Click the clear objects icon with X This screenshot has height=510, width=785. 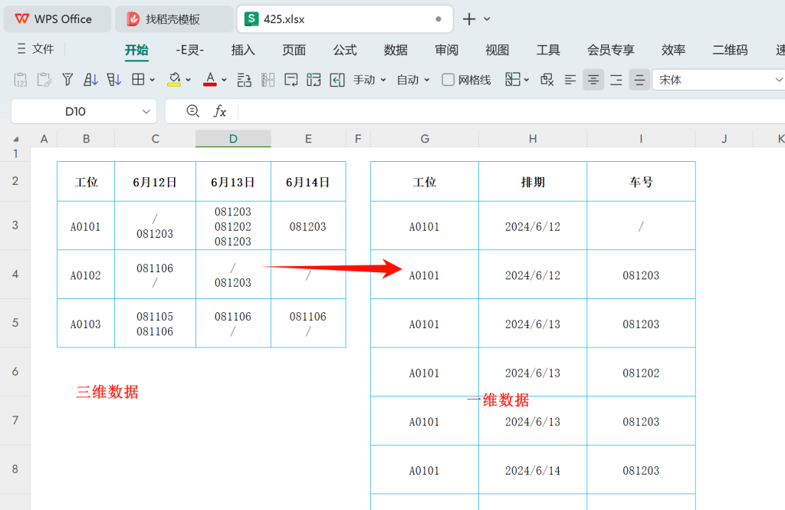(547, 80)
